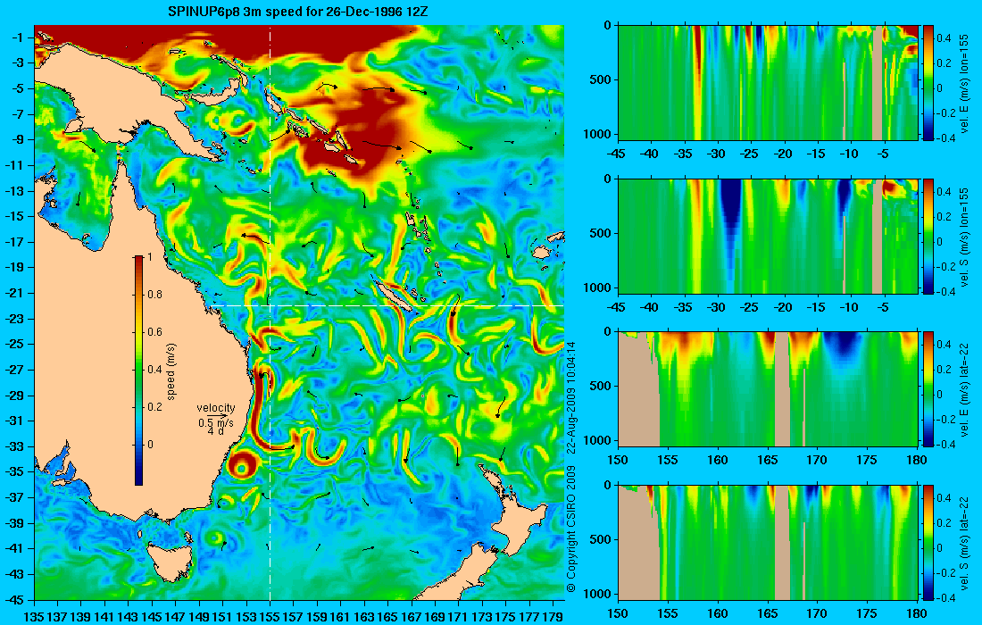982x625 pixels.
Task: Click the "velocity" legend heading
Action: coord(216,408)
